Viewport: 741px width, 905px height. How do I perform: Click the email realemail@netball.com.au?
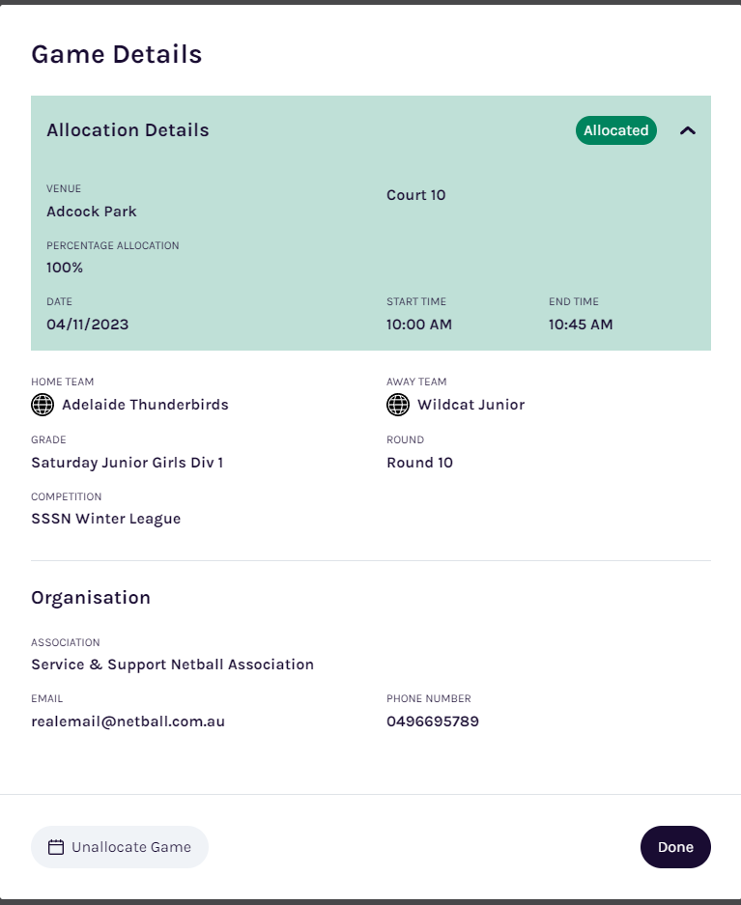pyautogui.click(x=128, y=721)
